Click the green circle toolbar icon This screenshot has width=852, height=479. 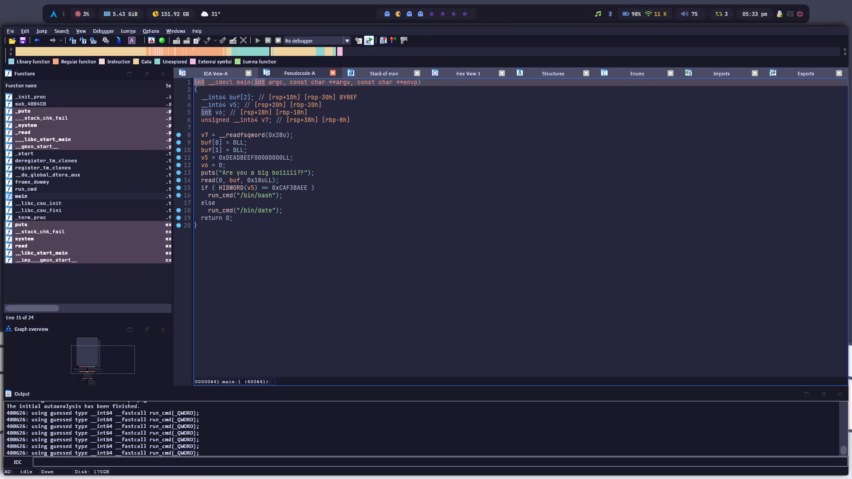point(162,40)
